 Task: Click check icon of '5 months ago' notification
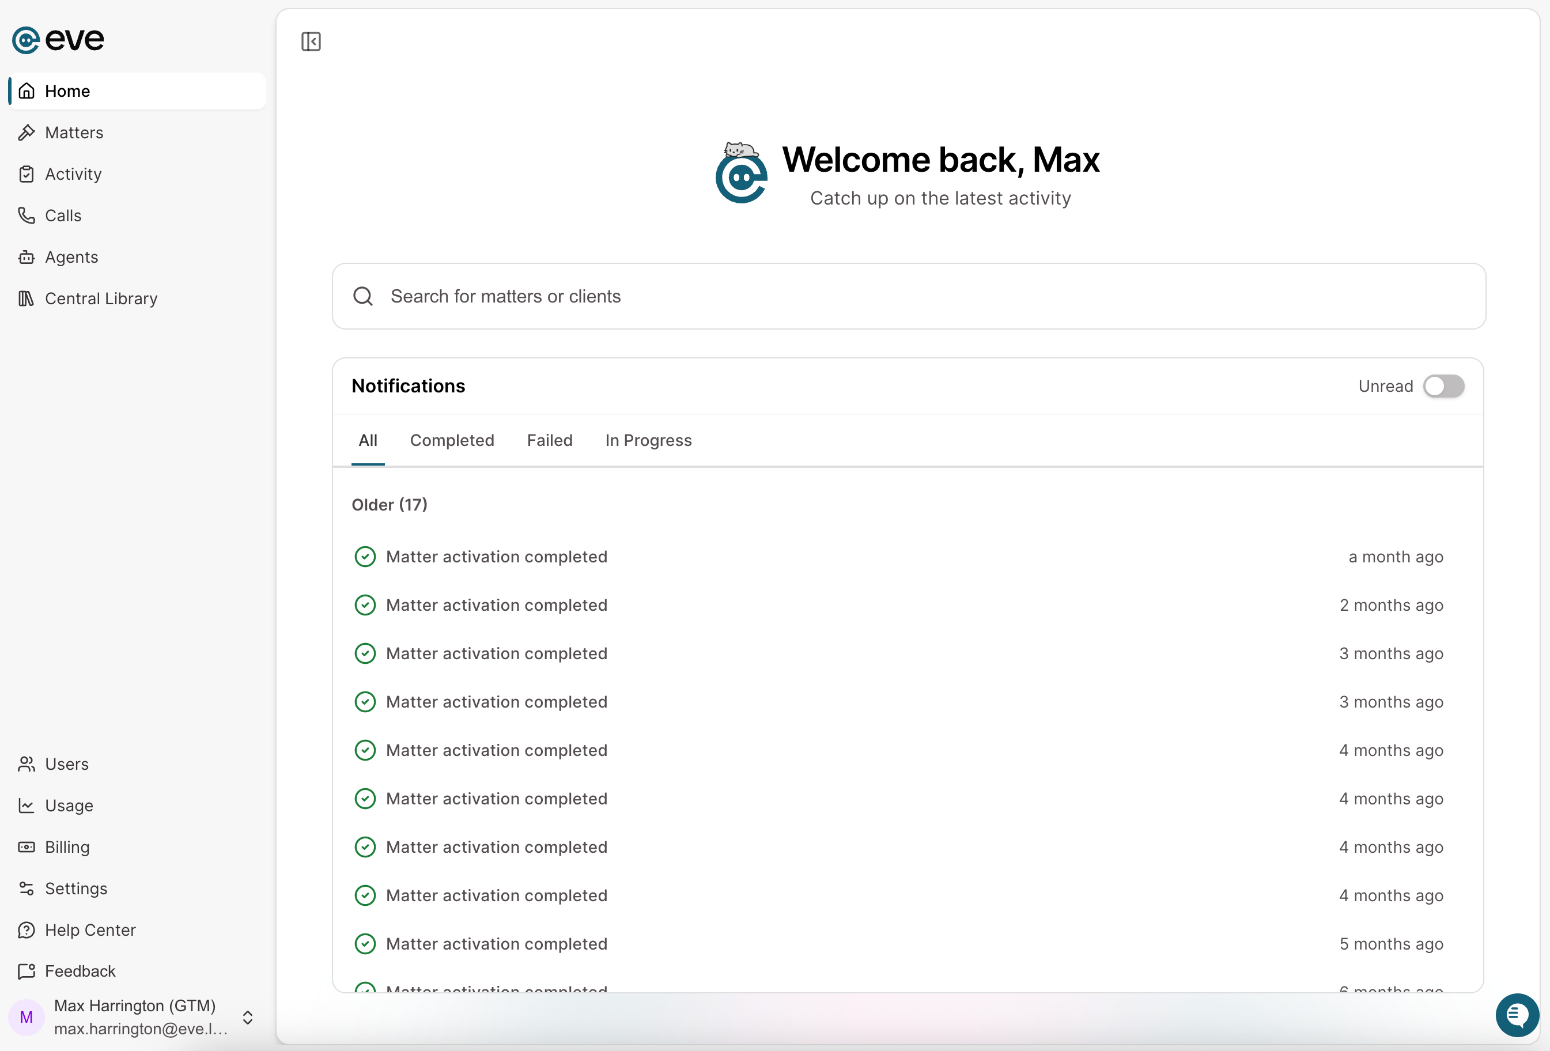pos(365,944)
